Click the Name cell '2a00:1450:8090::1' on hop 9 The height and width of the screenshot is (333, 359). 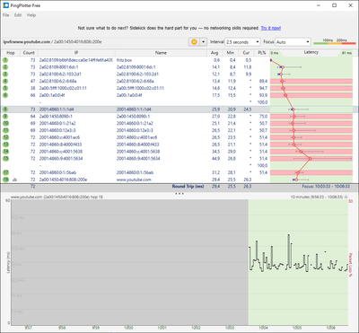(133, 116)
